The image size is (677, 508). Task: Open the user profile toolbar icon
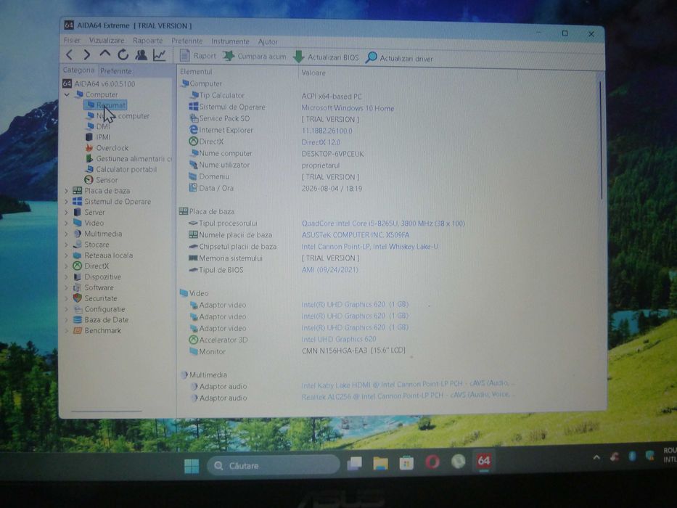[x=141, y=55]
